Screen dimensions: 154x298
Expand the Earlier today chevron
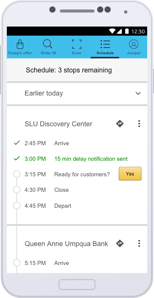pyautogui.click(x=138, y=93)
